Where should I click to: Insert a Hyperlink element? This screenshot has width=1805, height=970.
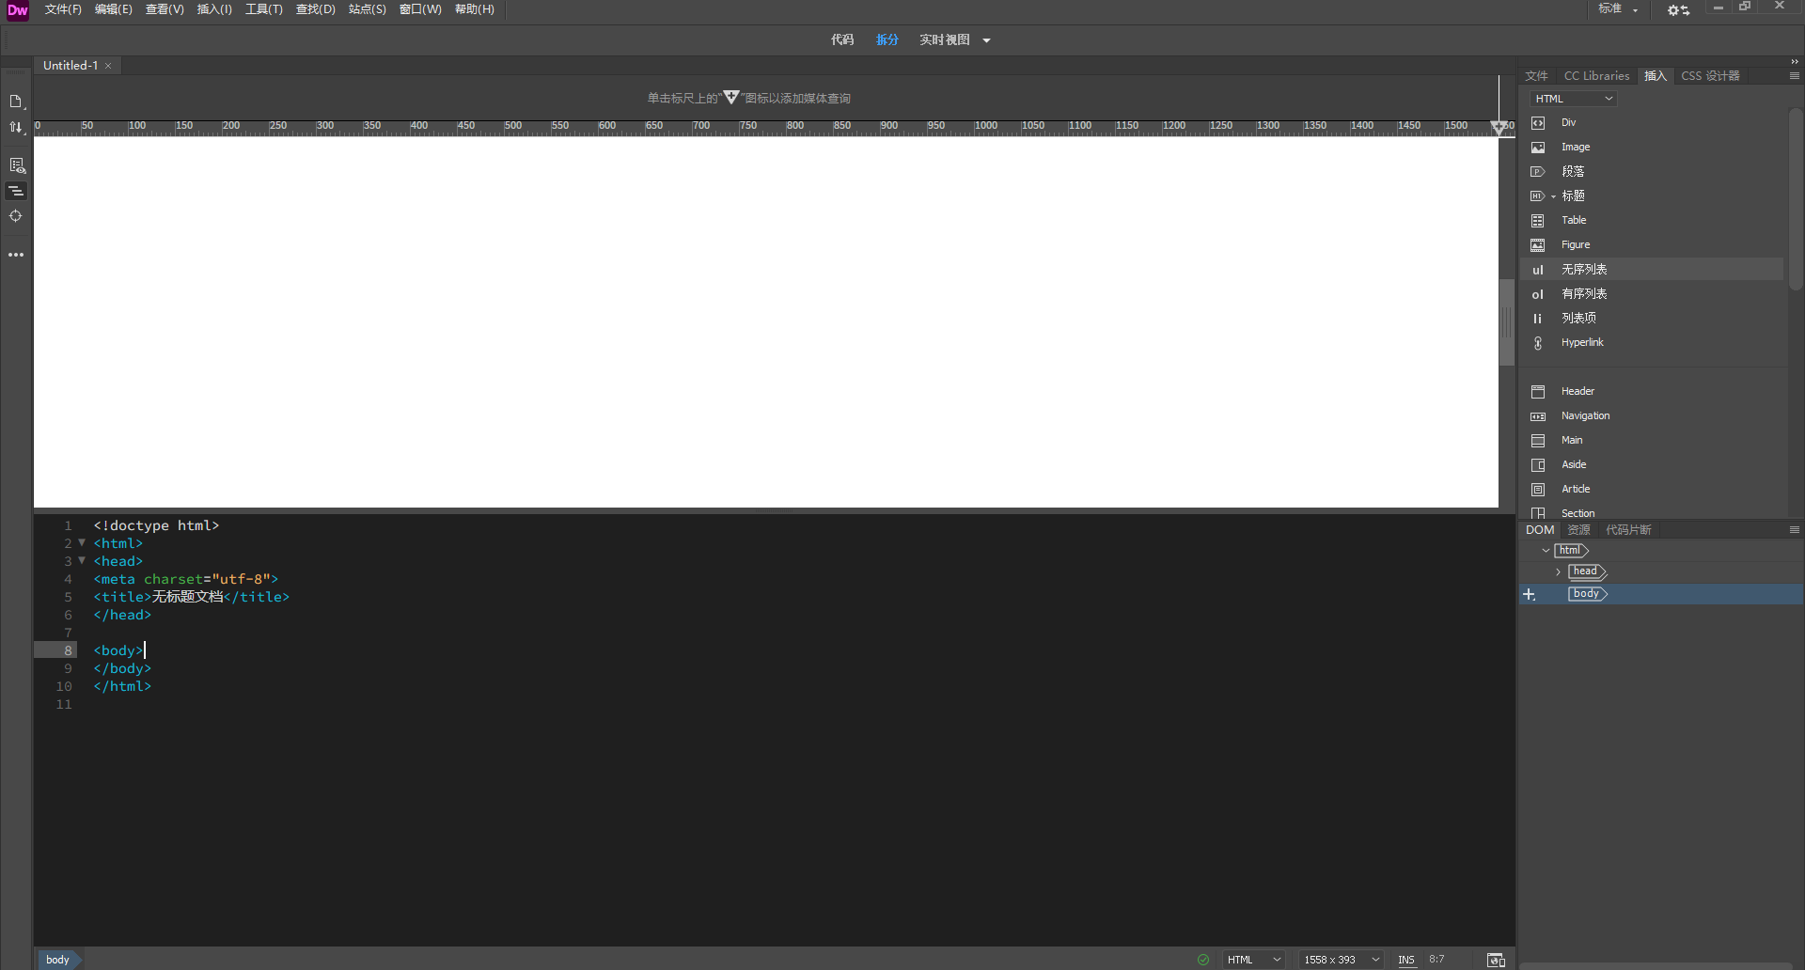pos(1584,342)
